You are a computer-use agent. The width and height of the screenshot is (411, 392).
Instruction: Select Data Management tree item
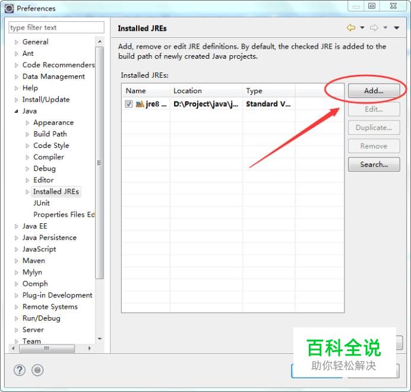coord(53,77)
